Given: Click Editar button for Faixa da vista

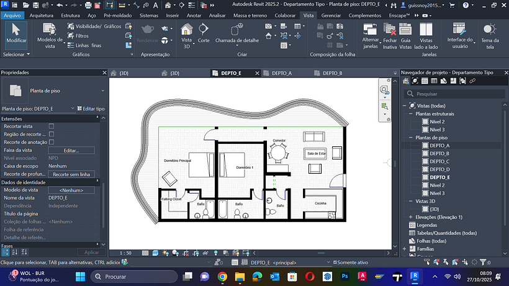Looking at the screenshot, I should click(71, 150).
